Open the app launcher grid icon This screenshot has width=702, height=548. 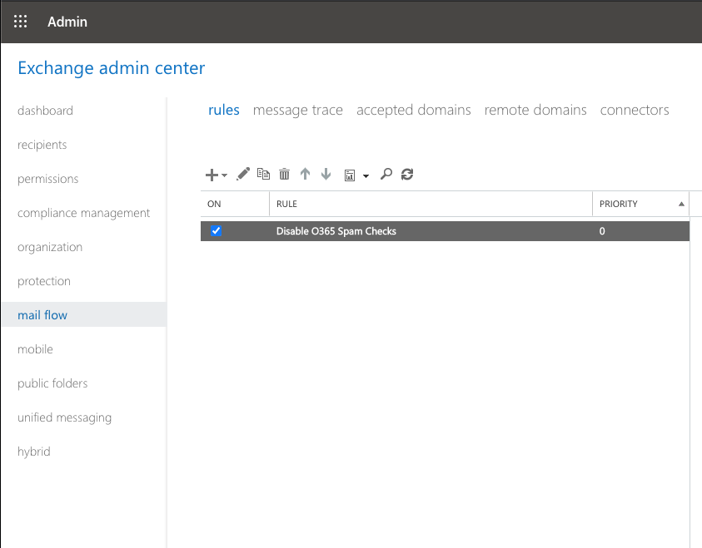pos(20,22)
